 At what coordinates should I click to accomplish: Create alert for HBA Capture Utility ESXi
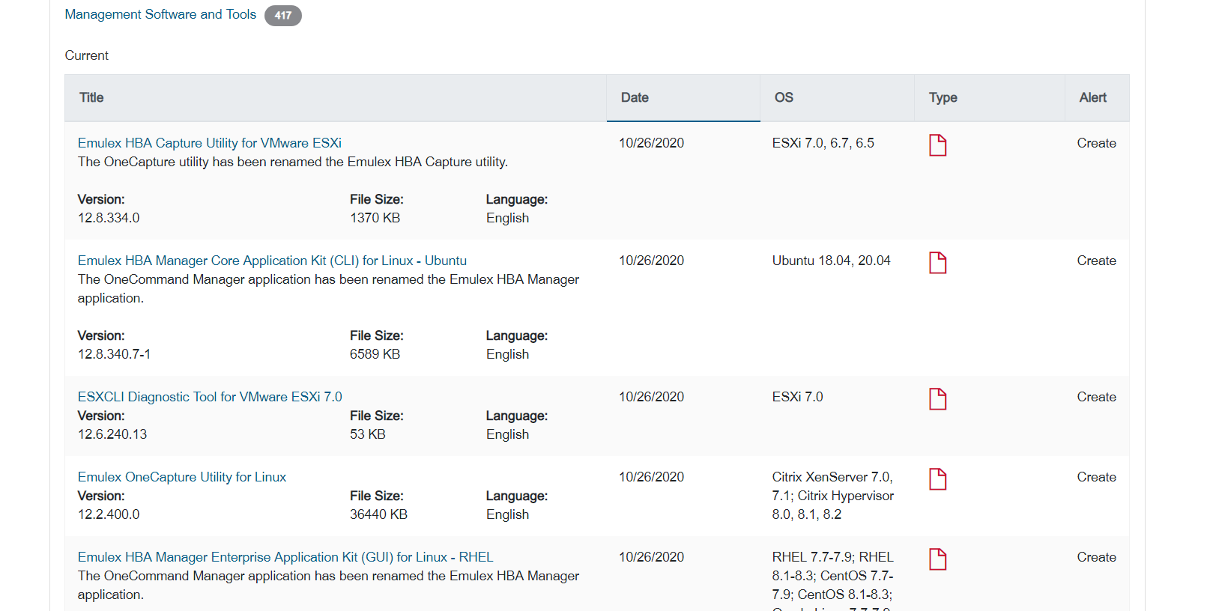click(x=1096, y=143)
